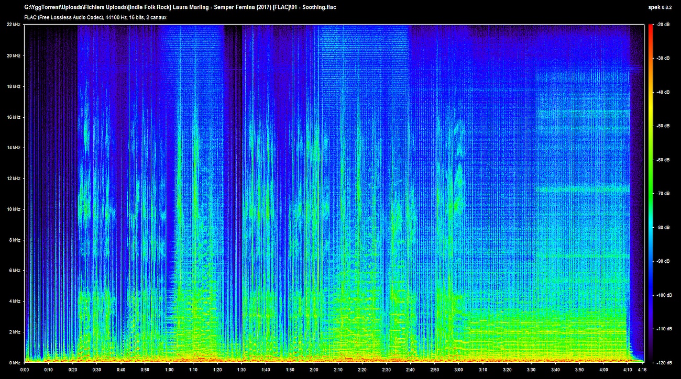Click the 2:00 time axis marker
Screen dimensions: 681x379
(314, 370)
